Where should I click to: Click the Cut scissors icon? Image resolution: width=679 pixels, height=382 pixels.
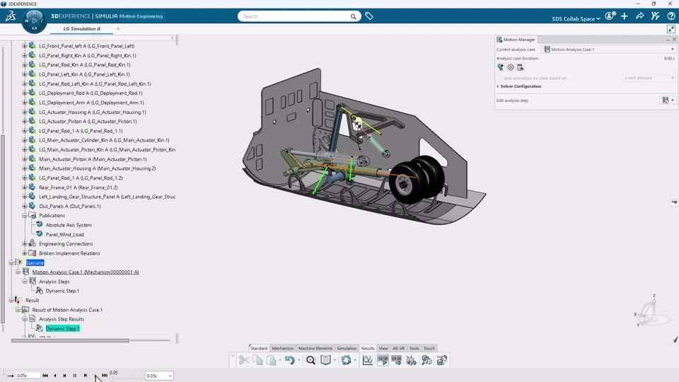click(x=244, y=361)
